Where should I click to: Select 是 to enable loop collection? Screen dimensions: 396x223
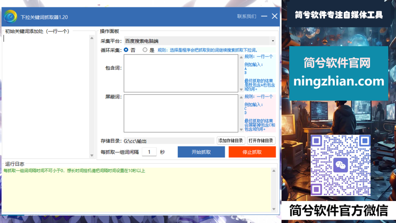click(145, 50)
